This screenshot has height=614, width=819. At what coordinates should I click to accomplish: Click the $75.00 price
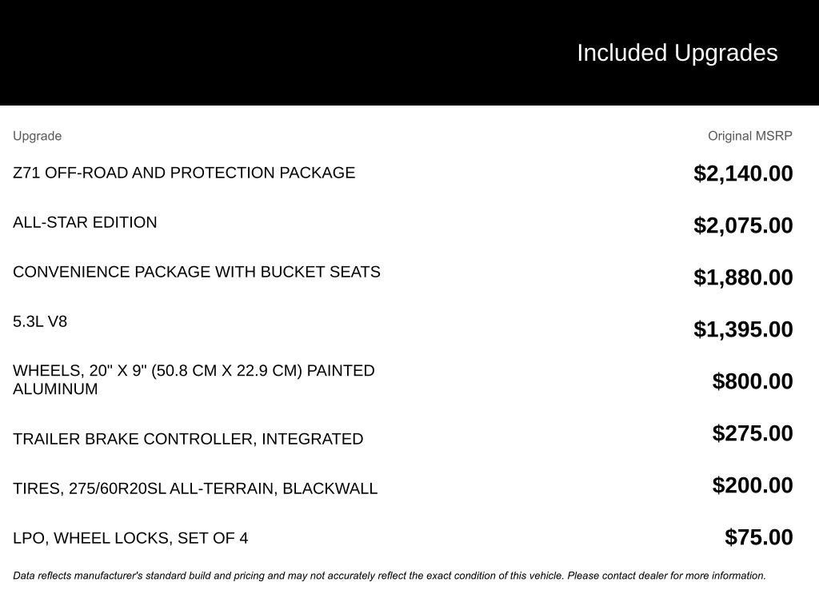759,537
